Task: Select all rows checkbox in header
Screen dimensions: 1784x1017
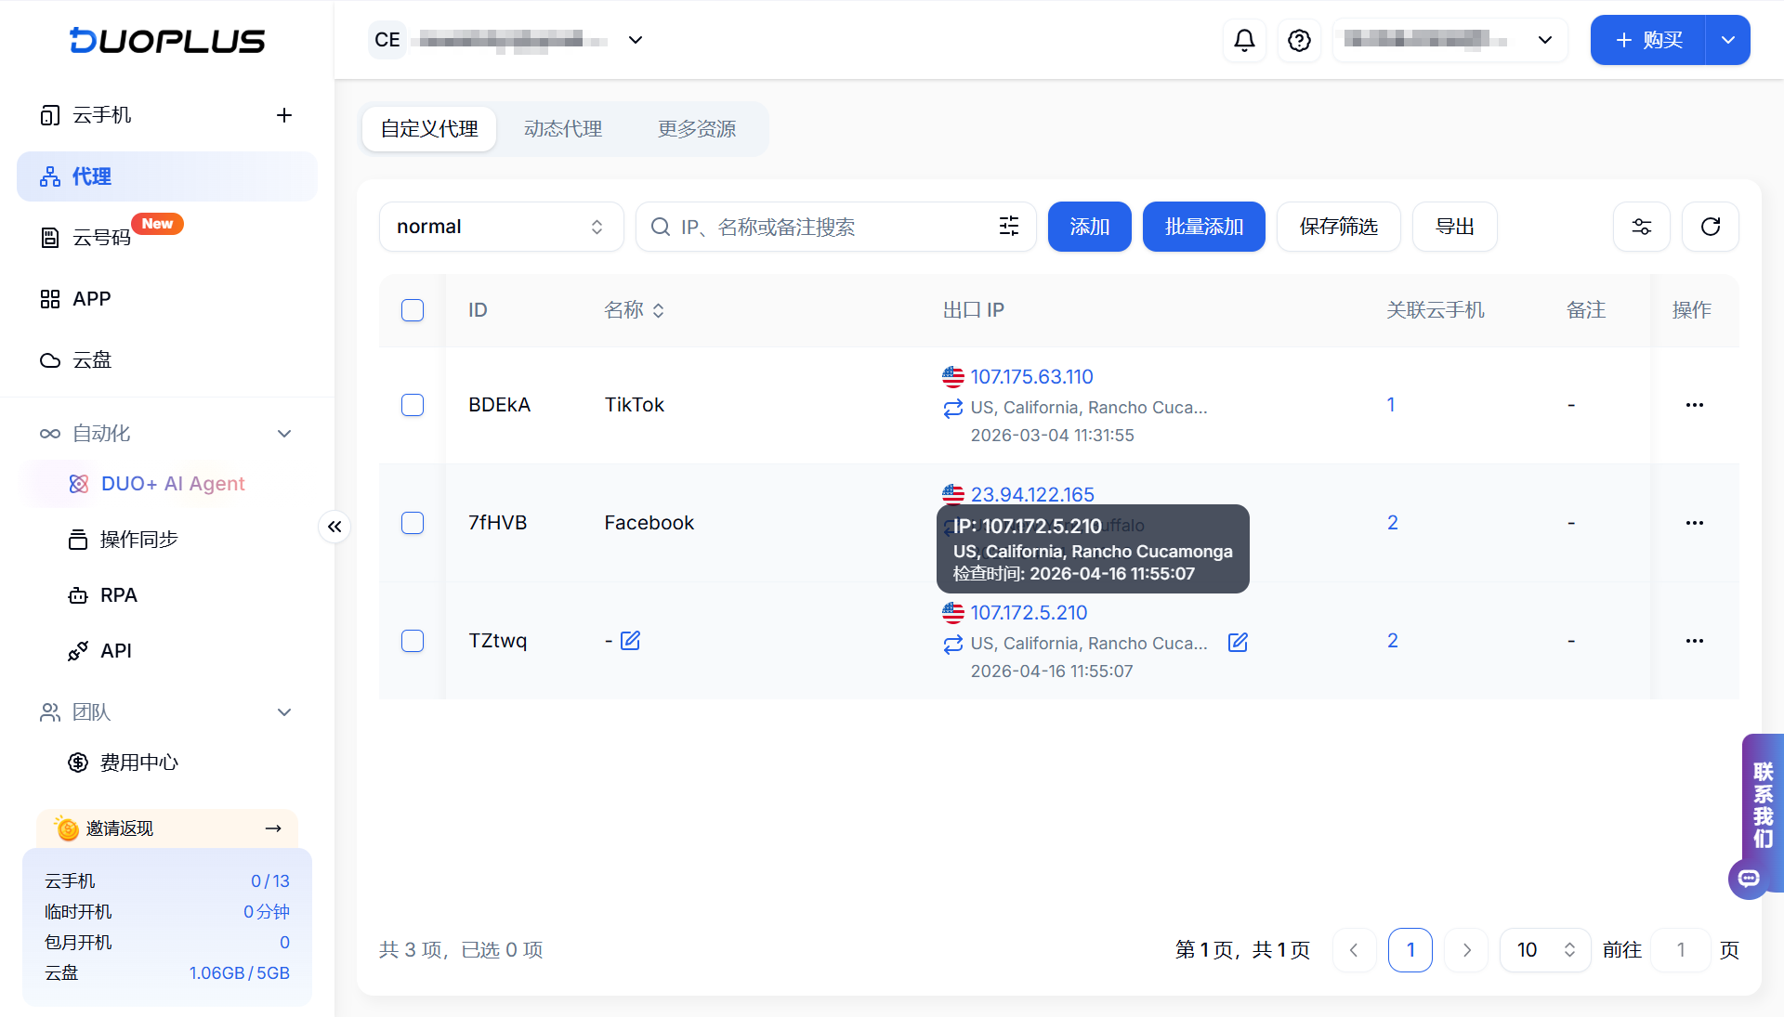Action: (x=413, y=310)
